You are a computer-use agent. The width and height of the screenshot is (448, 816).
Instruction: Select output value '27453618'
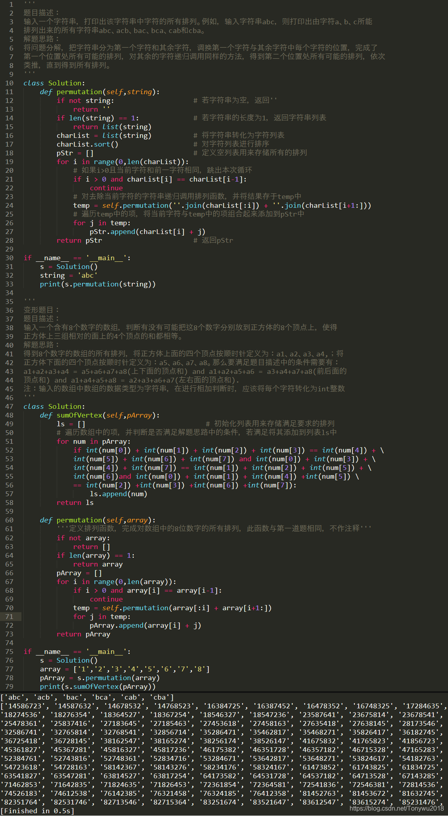point(222,723)
